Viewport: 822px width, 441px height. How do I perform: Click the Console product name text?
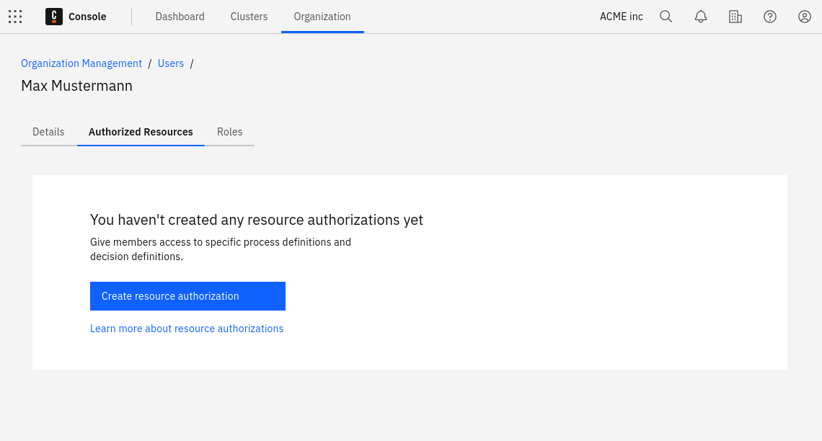pos(87,17)
